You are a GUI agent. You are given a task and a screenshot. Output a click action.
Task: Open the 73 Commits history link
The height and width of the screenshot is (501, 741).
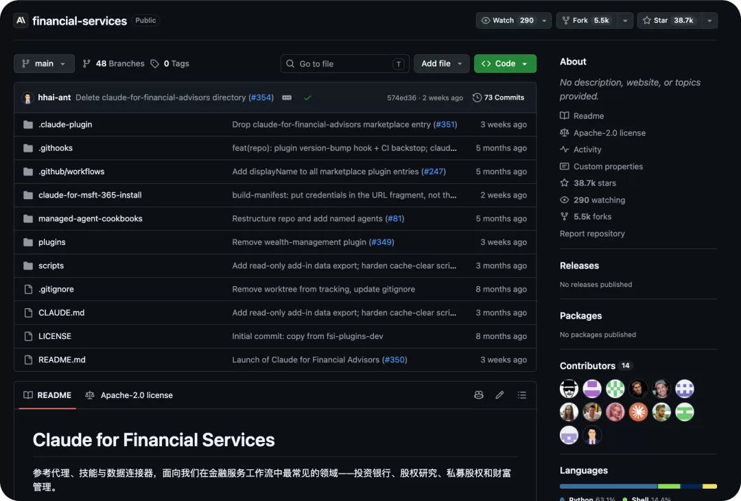[499, 97]
